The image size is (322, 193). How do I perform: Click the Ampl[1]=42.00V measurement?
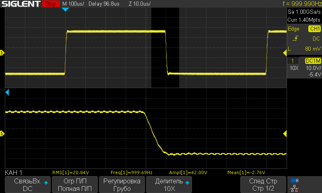point(188,172)
